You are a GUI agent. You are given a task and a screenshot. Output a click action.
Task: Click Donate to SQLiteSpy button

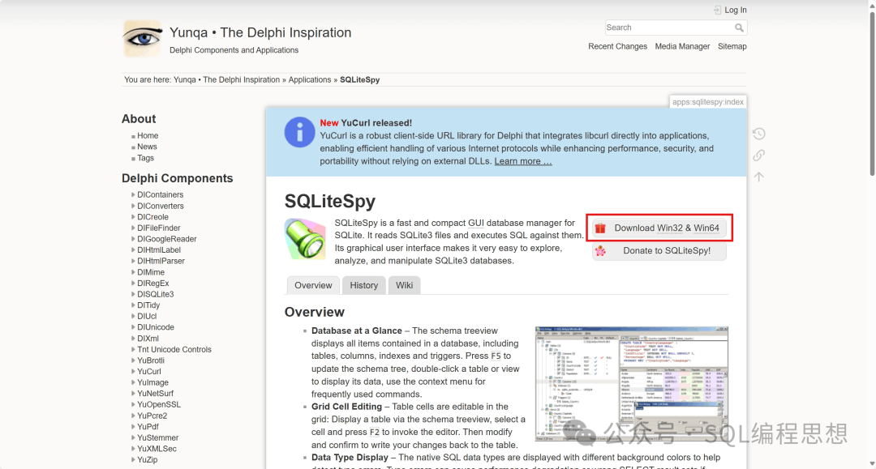click(659, 251)
